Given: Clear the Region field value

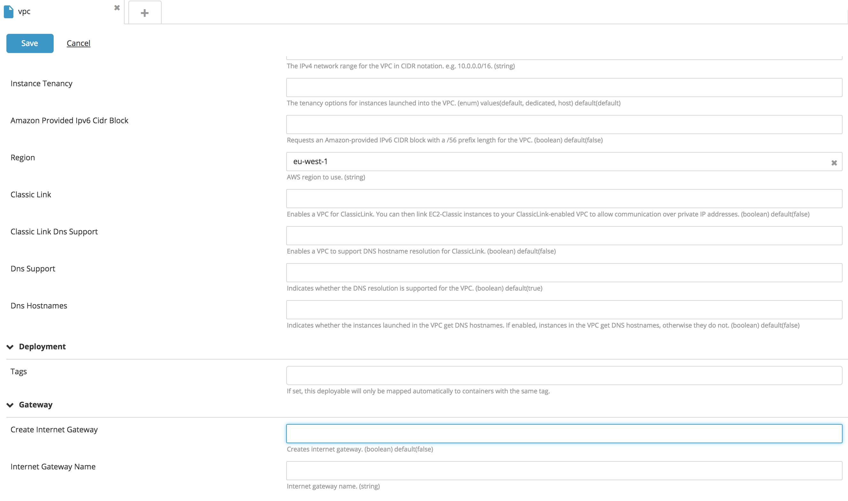Looking at the screenshot, I should [x=834, y=163].
